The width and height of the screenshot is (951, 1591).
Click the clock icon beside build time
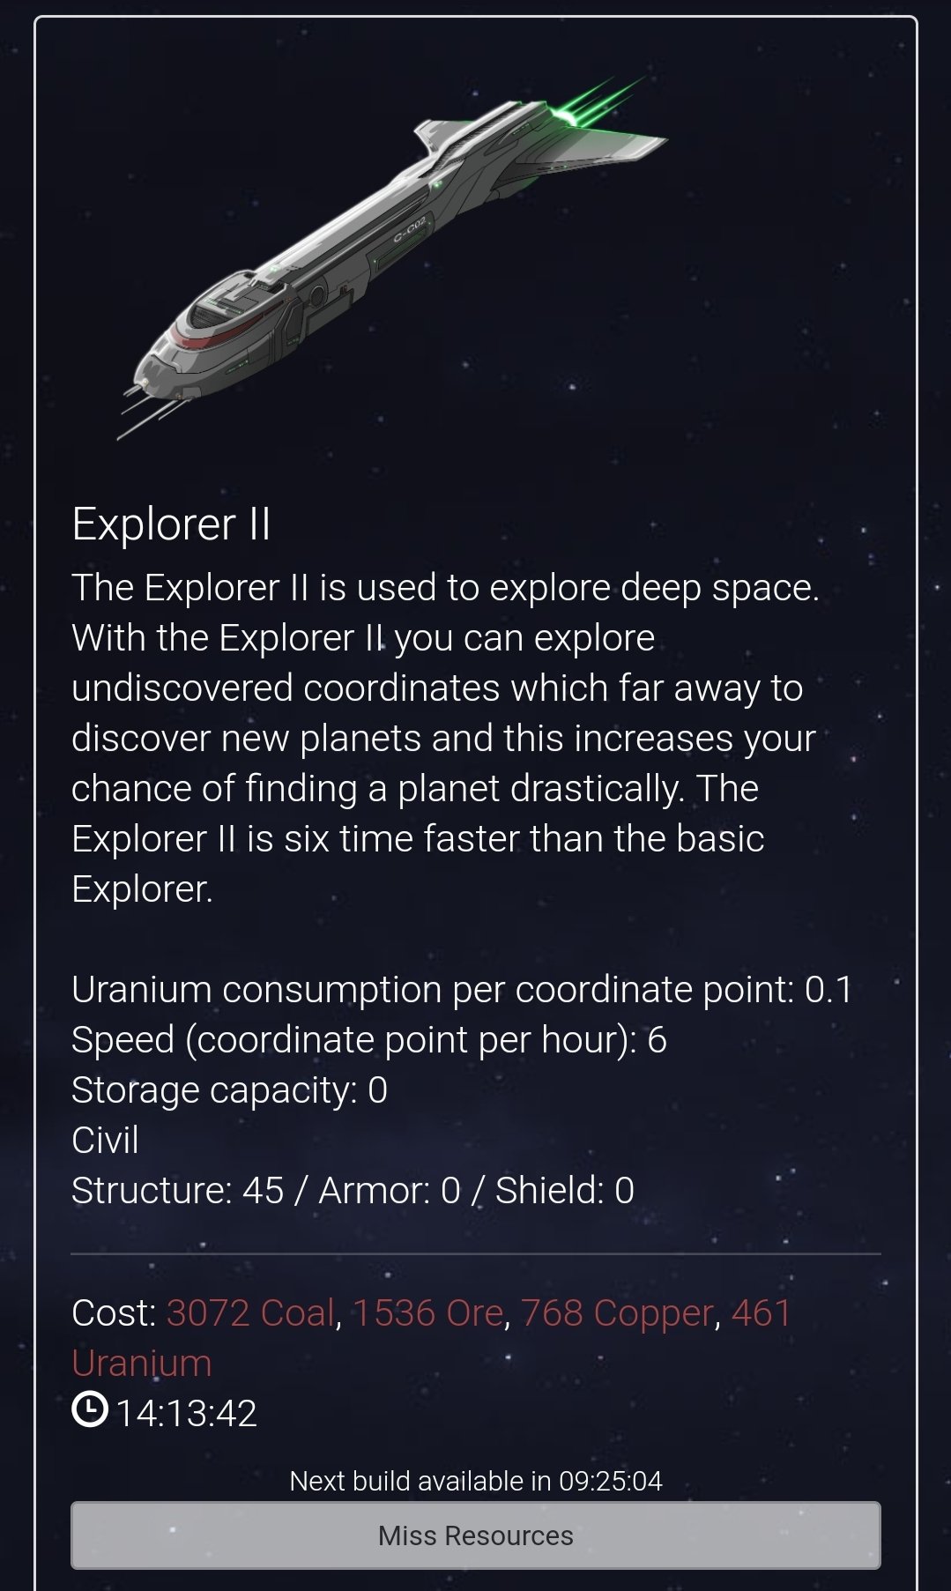[x=90, y=1409]
